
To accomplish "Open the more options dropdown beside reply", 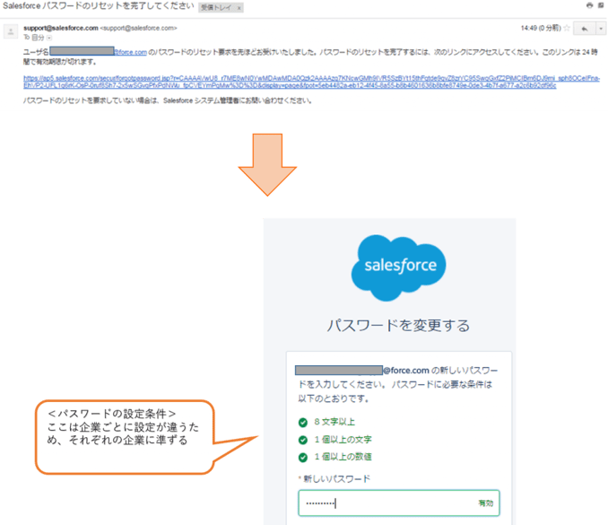I will (x=601, y=29).
